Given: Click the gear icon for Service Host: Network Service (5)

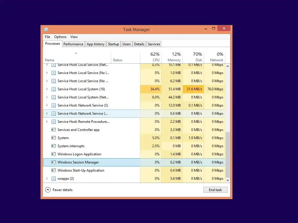Looking at the screenshot, I should click(x=54, y=105).
